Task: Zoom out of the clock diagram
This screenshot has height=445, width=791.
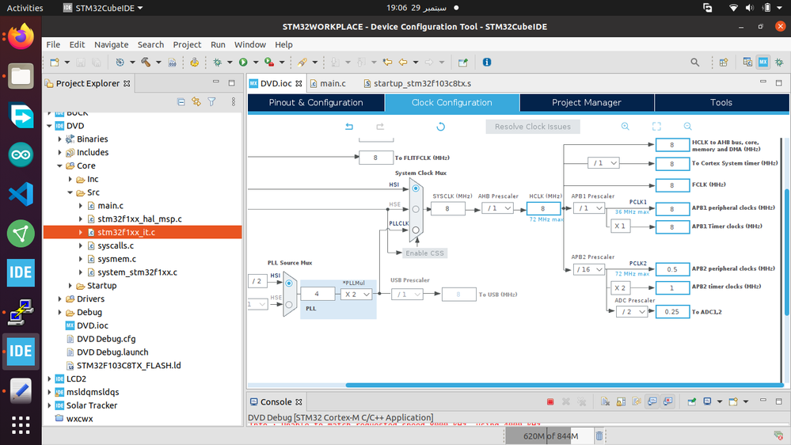Action: click(687, 127)
